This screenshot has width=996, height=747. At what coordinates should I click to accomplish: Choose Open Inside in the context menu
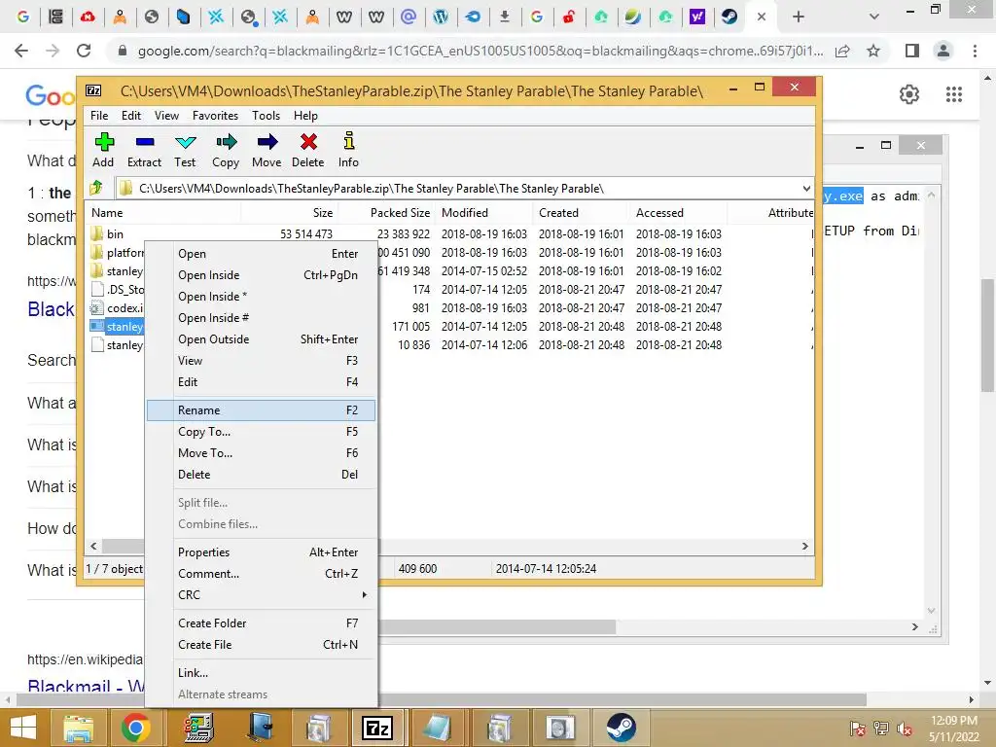(261, 275)
